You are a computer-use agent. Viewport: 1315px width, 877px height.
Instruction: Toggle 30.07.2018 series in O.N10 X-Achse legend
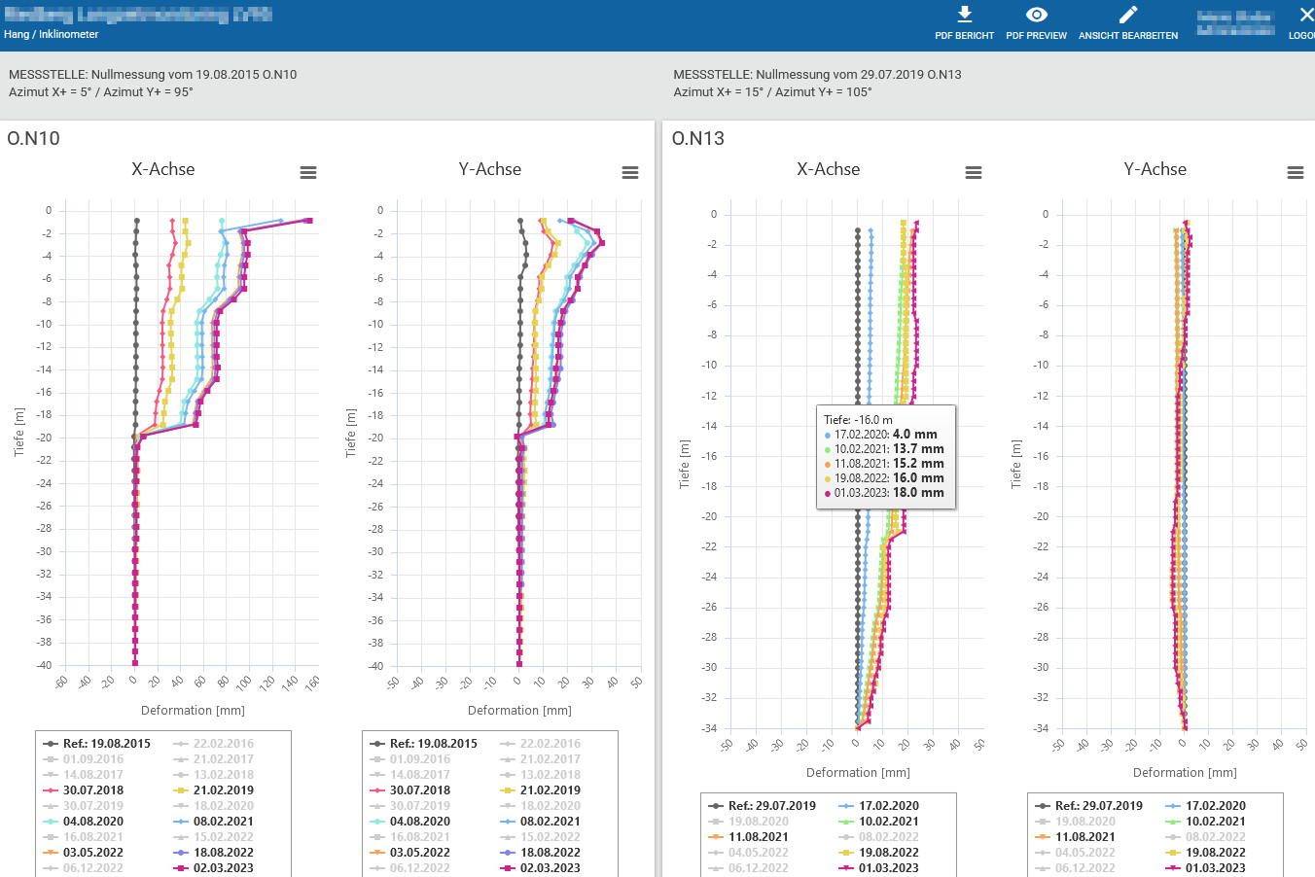[x=93, y=790]
